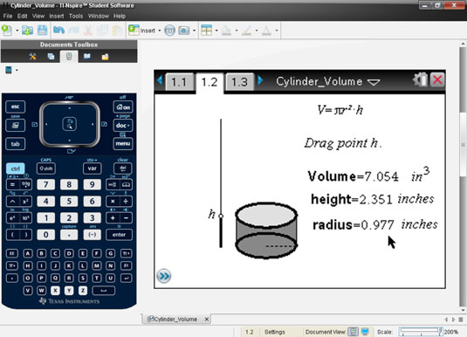Click the Undo arrow in toolbar
Image resolution: width=467 pixels, height=337 pixels.
point(58,30)
